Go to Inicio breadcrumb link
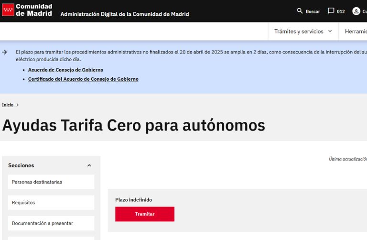The width and height of the screenshot is (367, 240). [8, 105]
